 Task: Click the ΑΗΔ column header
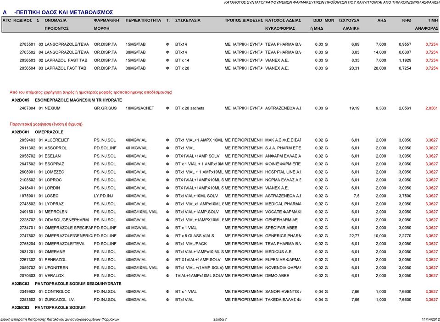[x=382, y=21]
